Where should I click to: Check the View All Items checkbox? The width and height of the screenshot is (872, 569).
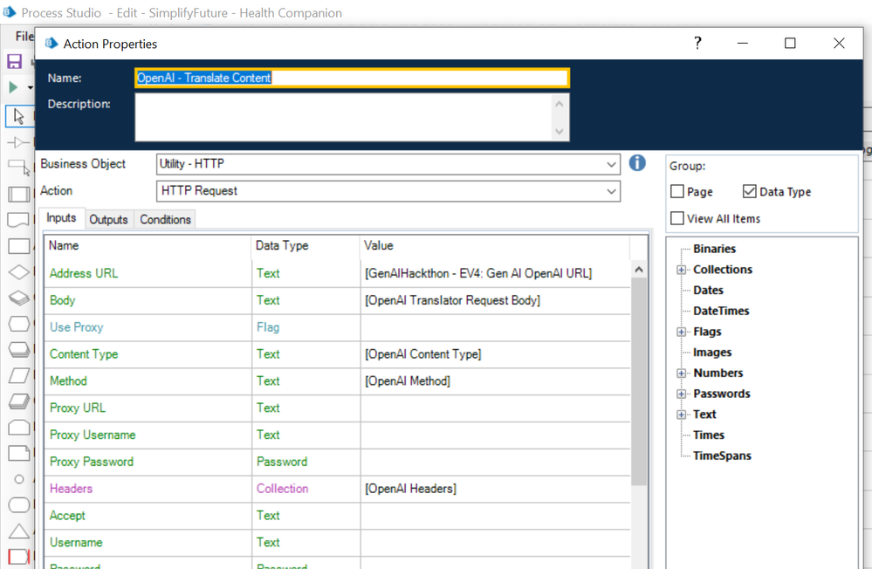[677, 218]
